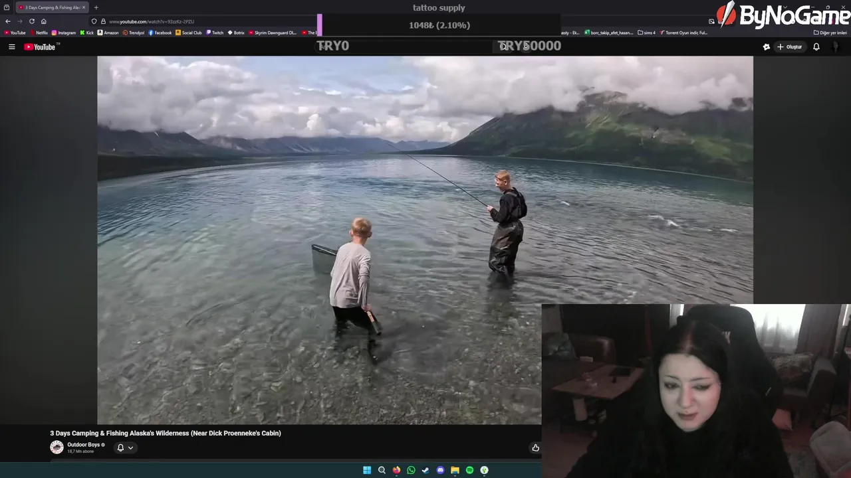Click the video title text
Image resolution: width=851 pixels, height=478 pixels.
(166, 433)
